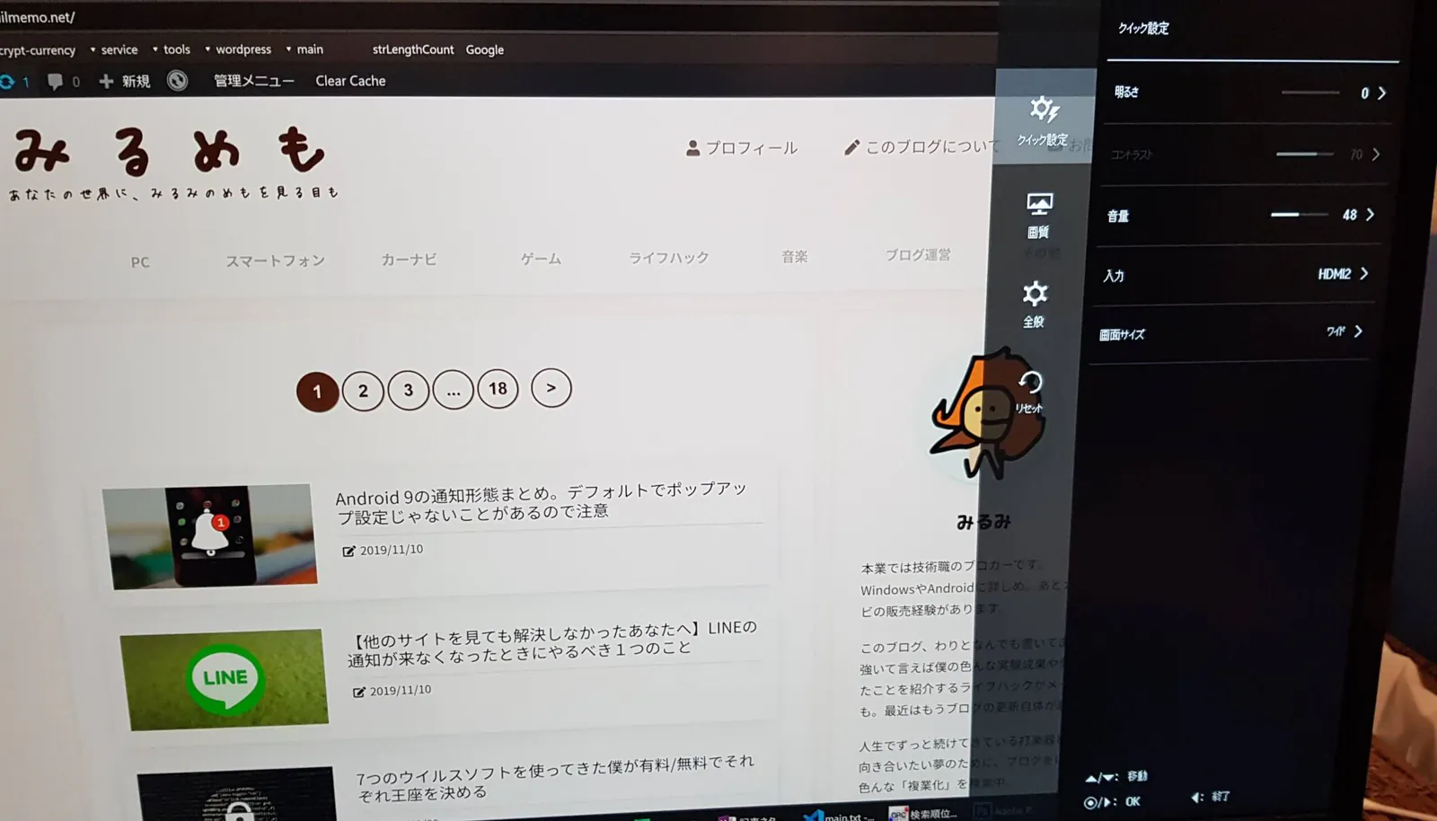Open the service bookmarks folder dropdown
1437x821 pixels.
click(114, 49)
